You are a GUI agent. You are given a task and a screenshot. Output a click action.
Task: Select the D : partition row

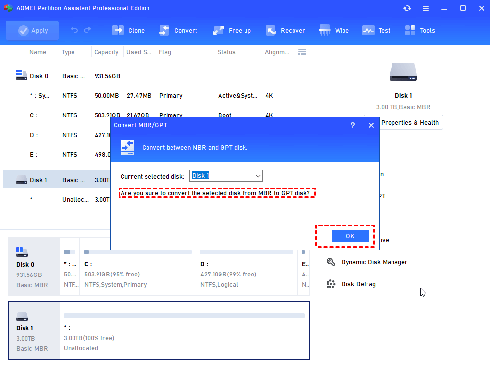[56, 135]
